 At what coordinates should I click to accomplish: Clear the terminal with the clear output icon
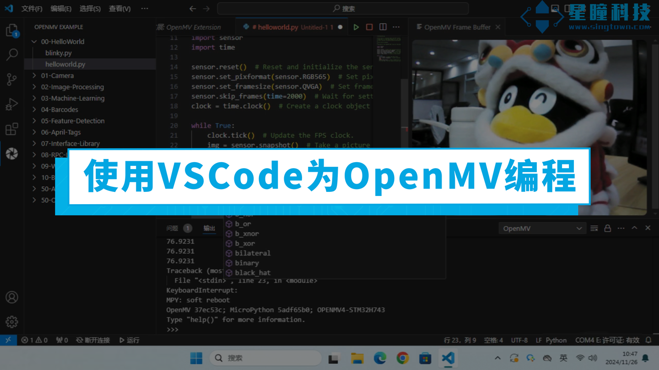[x=594, y=228]
